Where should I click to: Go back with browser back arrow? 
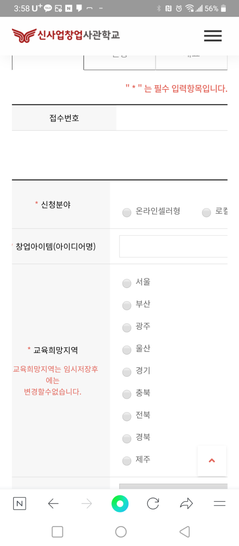(53, 503)
